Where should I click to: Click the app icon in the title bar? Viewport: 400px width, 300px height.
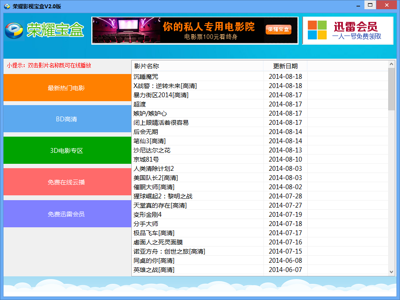6,5
